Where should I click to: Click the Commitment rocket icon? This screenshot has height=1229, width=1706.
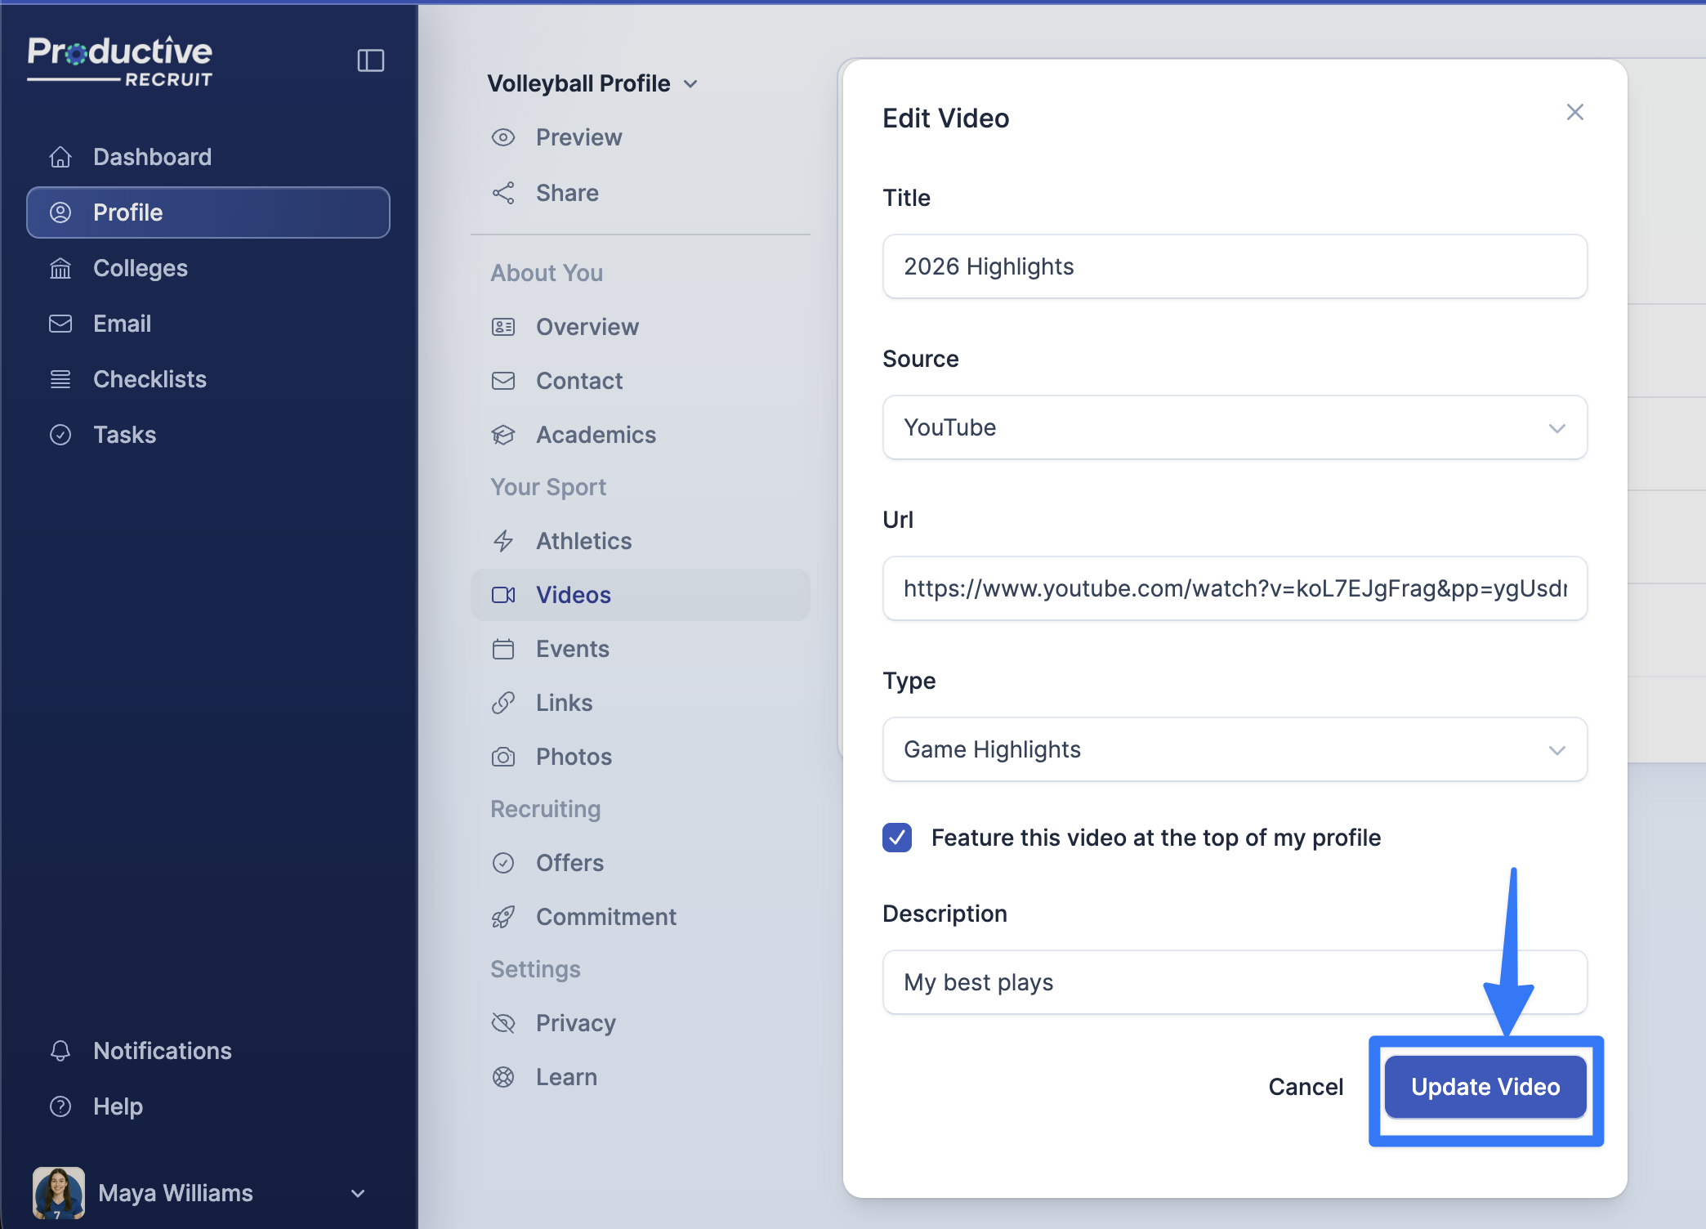[x=503, y=917]
